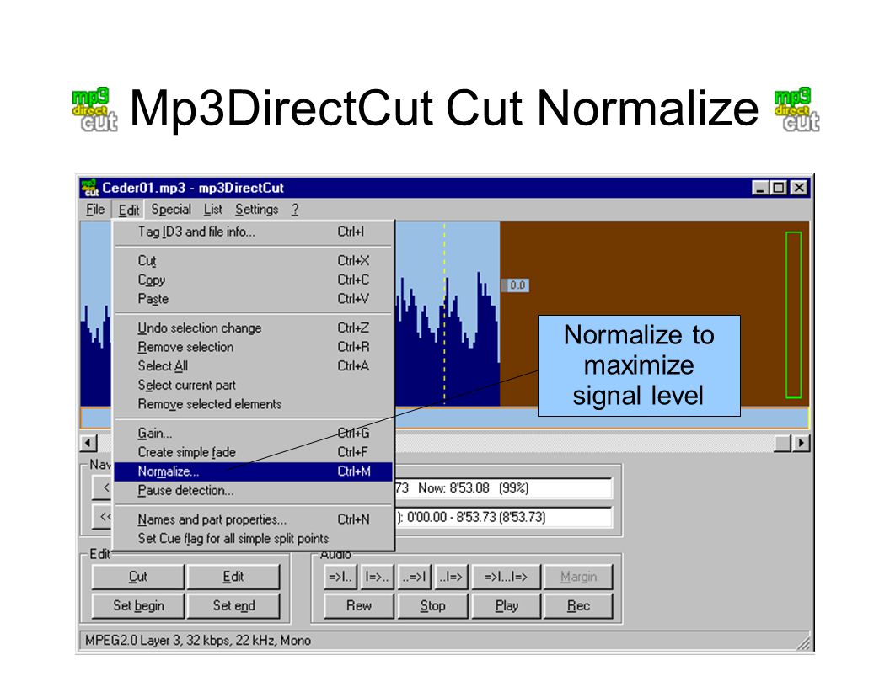Select Undo selection change
Viewport: 890px width, 687px height.
[253, 328]
